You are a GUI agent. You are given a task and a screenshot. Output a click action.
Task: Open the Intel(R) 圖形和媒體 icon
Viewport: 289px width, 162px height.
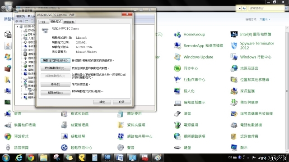point(234,34)
